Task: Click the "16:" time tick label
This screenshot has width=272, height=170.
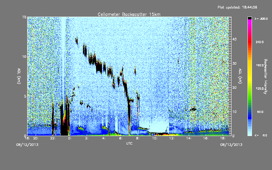Action: coord(206,138)
